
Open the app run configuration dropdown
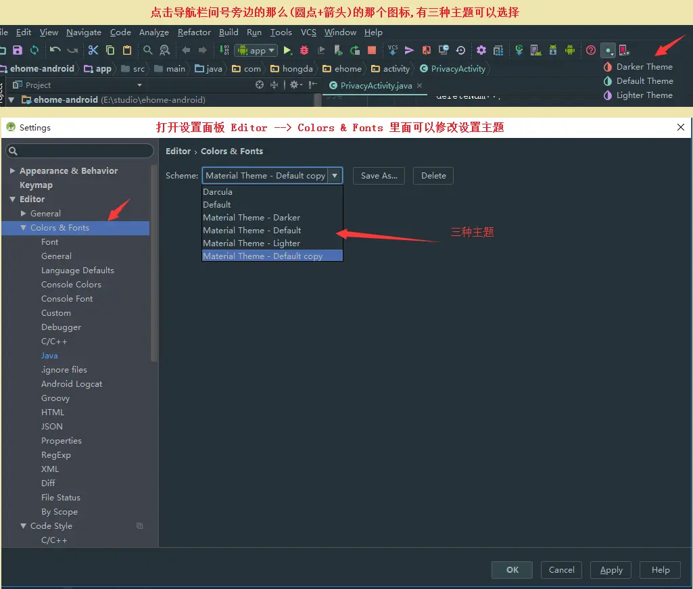tap(256, 49)
